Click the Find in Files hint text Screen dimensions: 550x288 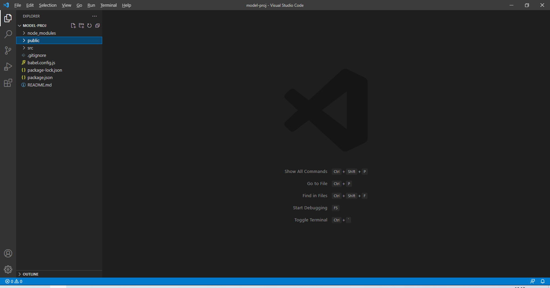click(x=315, y=196)
